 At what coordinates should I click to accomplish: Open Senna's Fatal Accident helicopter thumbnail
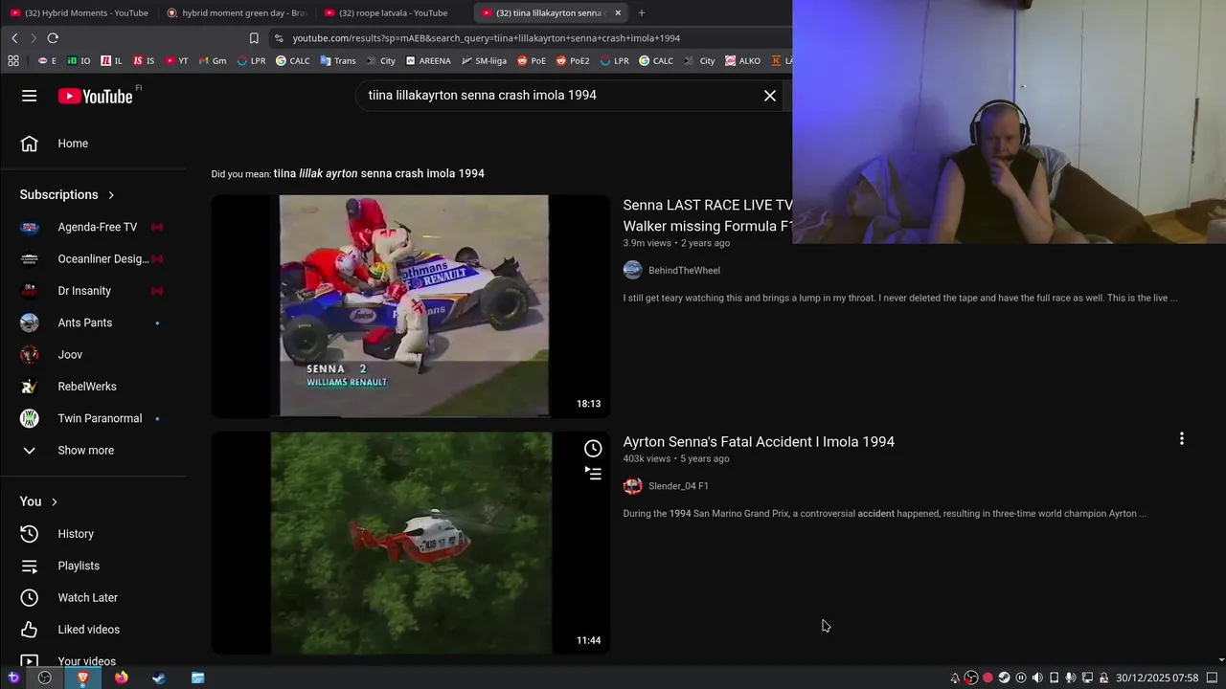(x=411, y=543)
